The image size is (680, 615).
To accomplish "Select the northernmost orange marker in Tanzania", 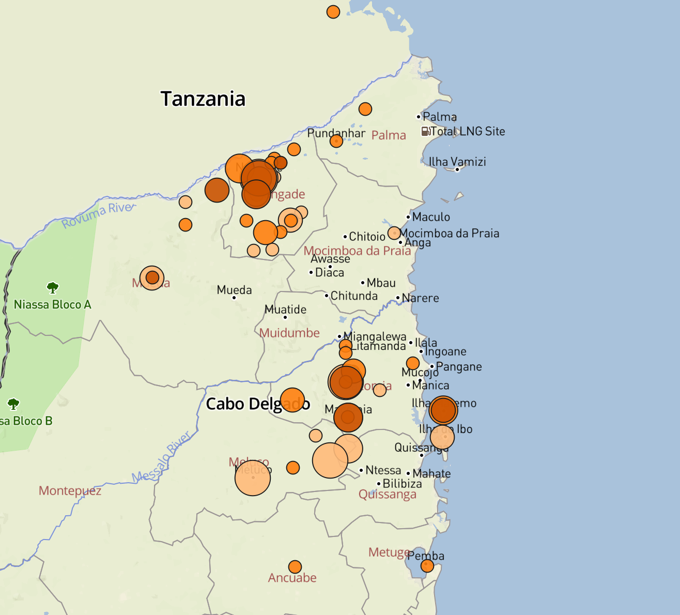I will [x=333, y=12].
